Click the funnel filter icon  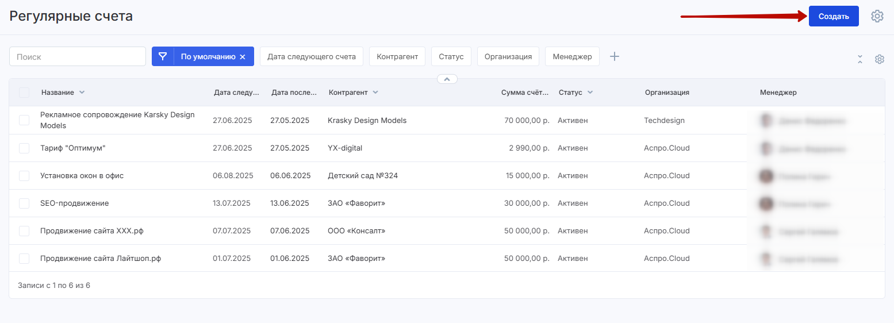[163, 56]
